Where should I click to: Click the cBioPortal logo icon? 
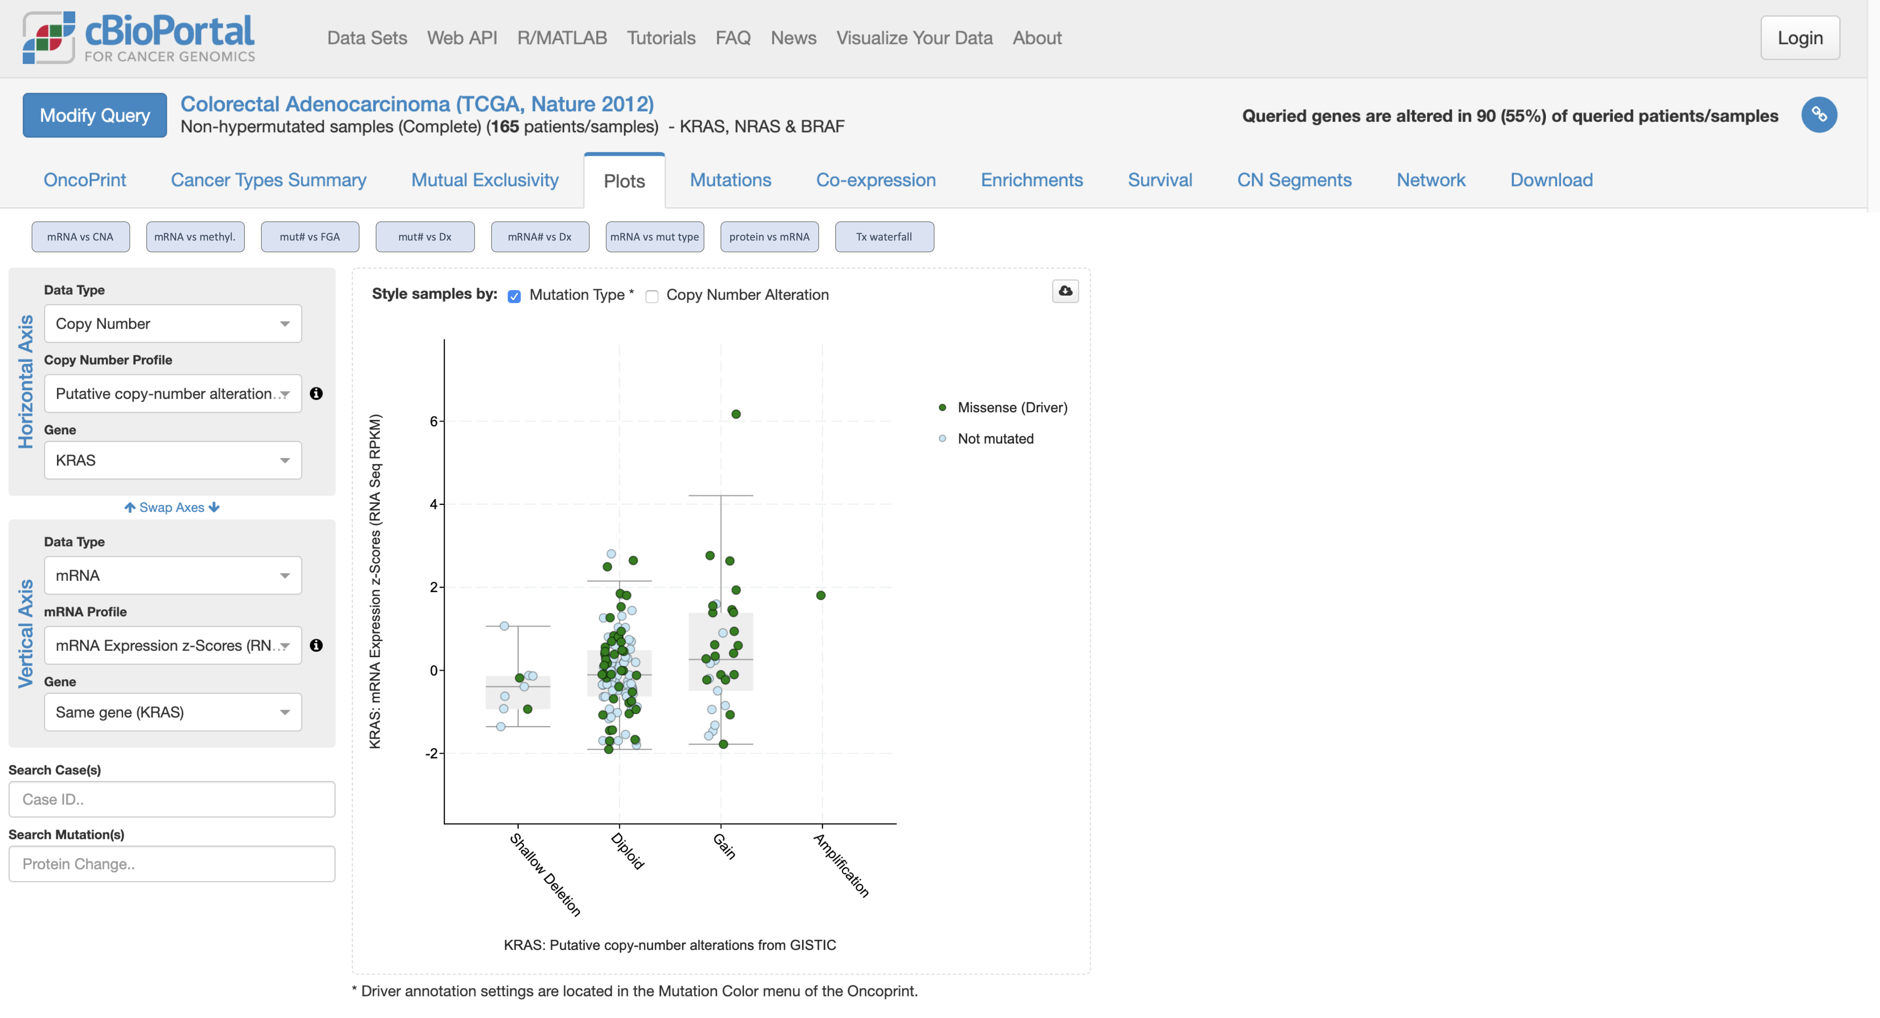pos(48,38)
